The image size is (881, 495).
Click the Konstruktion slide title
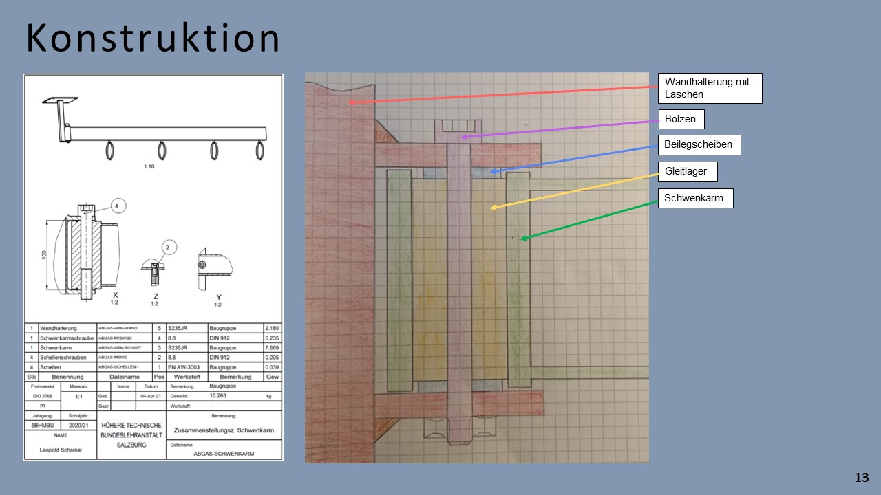[153, 38]
